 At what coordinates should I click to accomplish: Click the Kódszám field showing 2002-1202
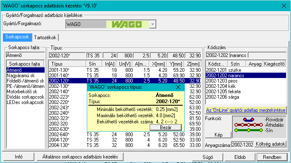217,55
